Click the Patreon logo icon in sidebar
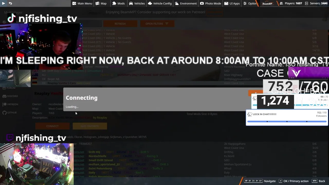Screen dimensions: 329x185 4,104
